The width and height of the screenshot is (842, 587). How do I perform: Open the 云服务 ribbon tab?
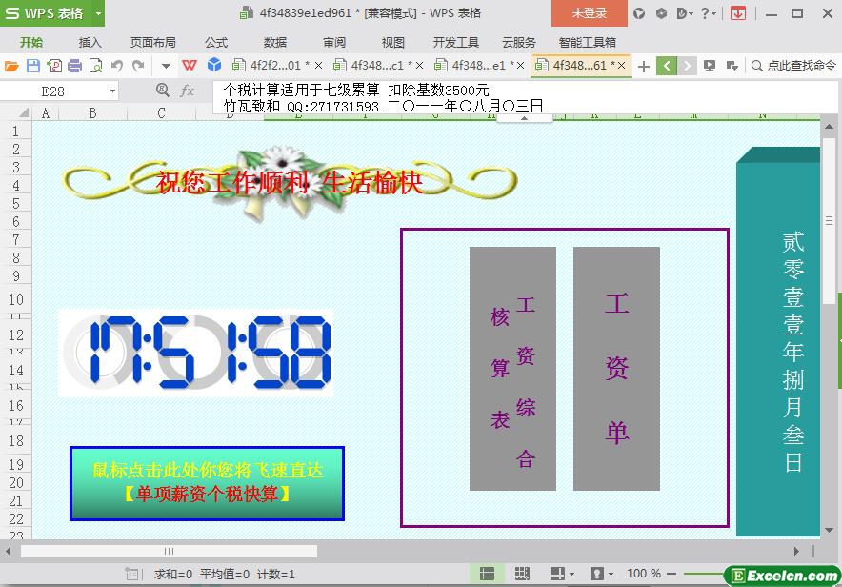[519, 43]
